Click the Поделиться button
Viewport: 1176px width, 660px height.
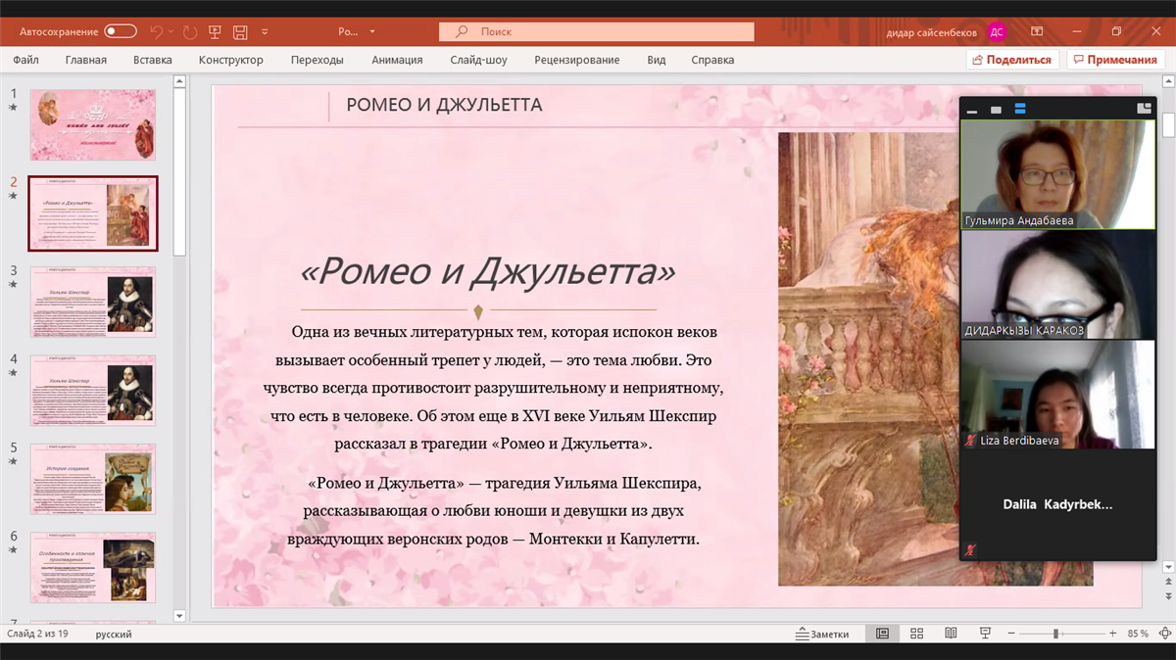(x=1011, y=60)
